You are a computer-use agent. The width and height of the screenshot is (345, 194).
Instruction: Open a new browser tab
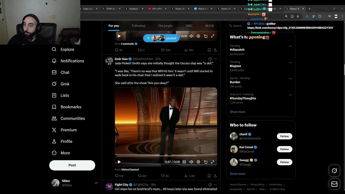[309, 9]
